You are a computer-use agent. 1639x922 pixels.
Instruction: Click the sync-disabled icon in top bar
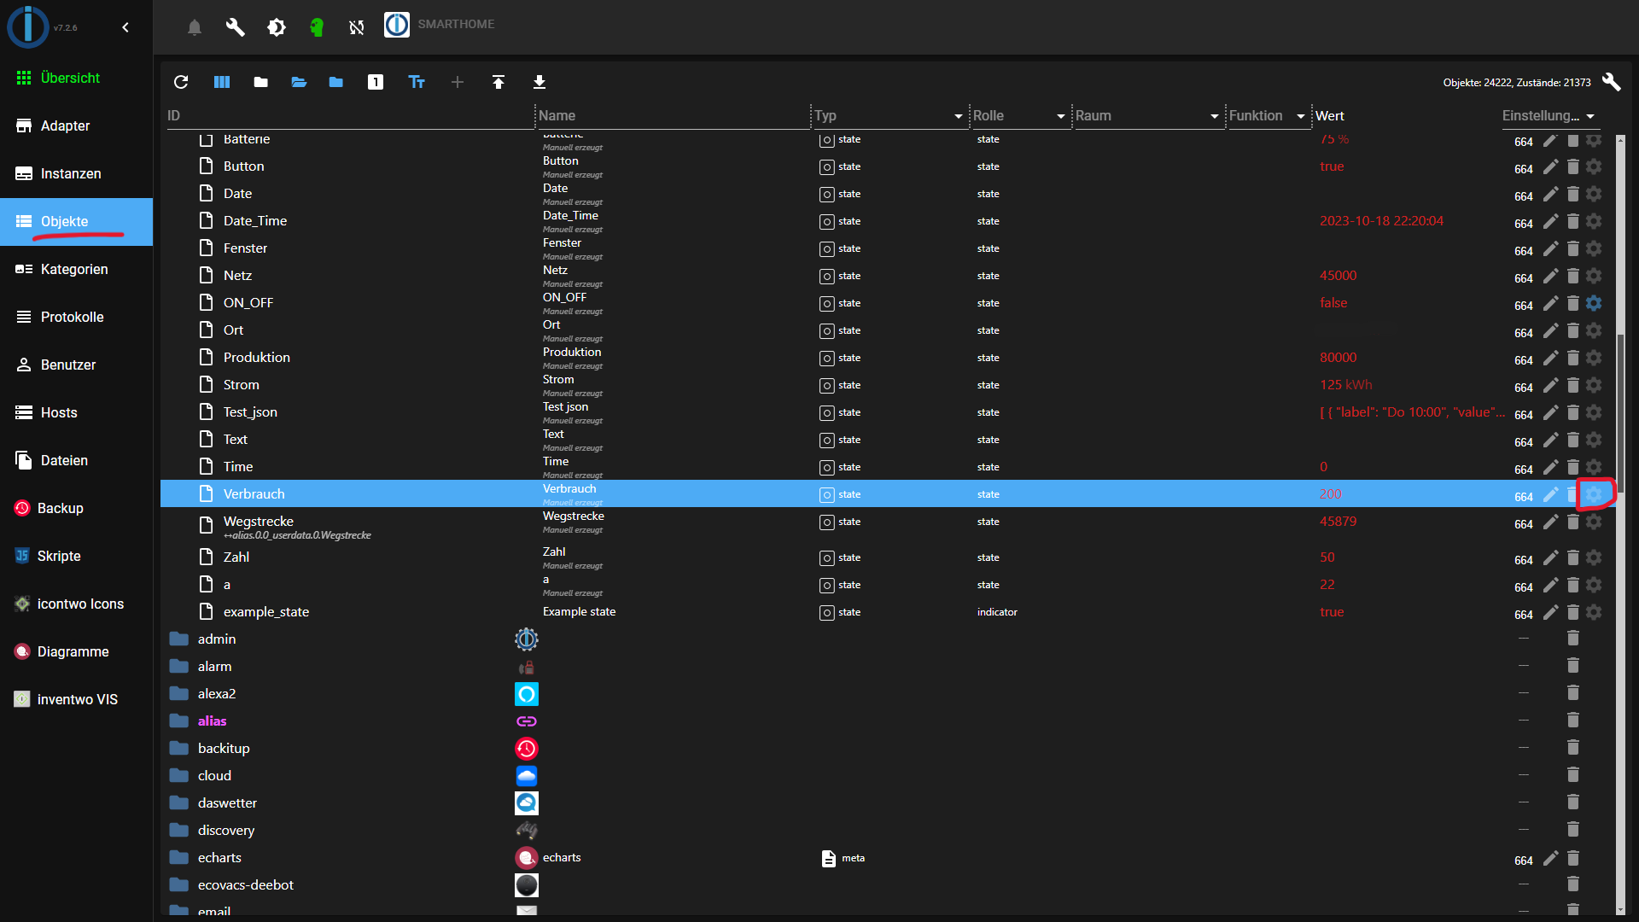click(x=357, y=27)
